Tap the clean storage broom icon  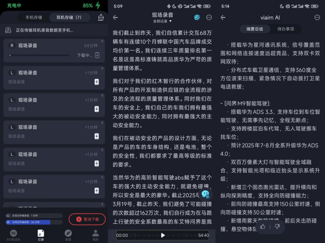pos(101,18)
